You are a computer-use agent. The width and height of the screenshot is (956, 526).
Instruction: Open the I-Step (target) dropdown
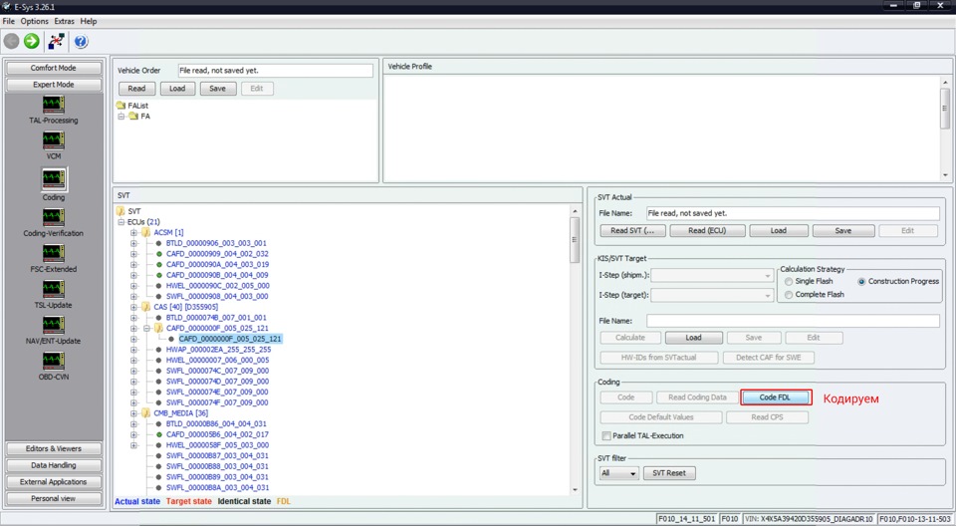712,295
